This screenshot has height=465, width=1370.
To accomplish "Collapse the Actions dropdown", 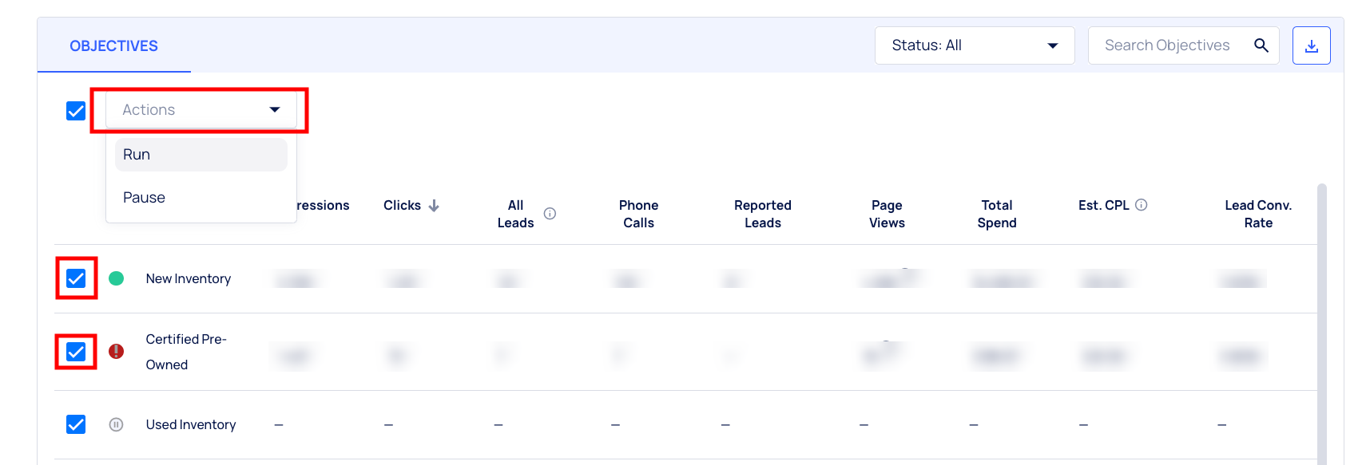I will pos(201,110).
